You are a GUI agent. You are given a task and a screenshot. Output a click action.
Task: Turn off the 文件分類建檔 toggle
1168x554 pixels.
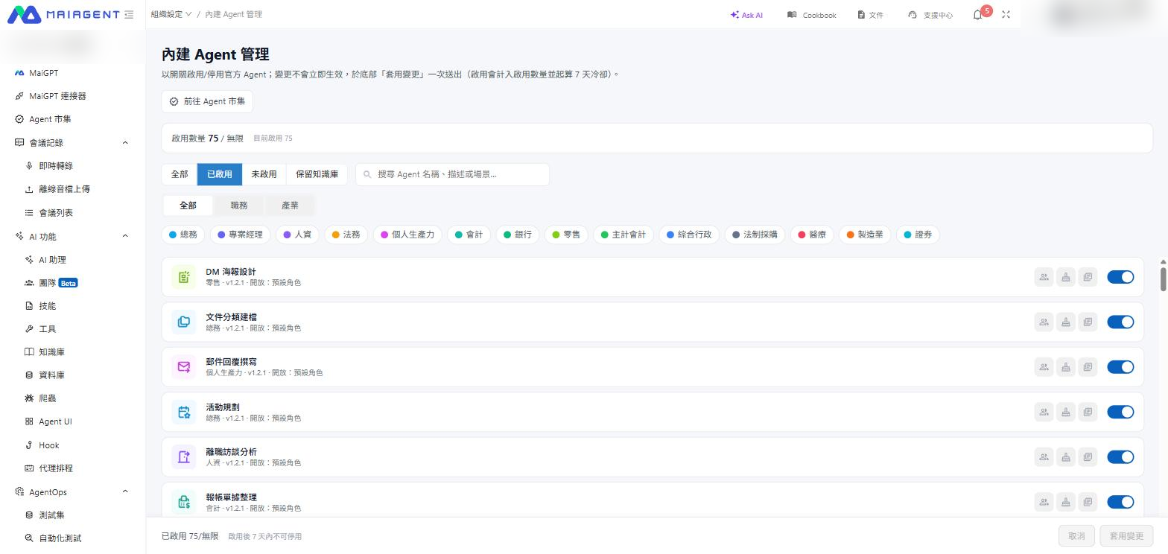tap(1120, 322)
